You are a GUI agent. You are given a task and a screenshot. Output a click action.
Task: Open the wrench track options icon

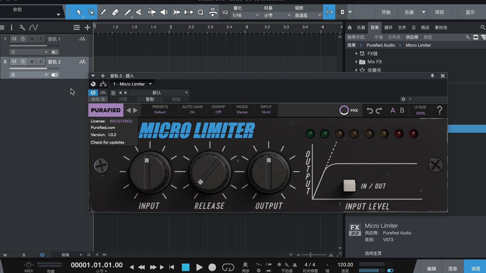(x=22, y=27)
